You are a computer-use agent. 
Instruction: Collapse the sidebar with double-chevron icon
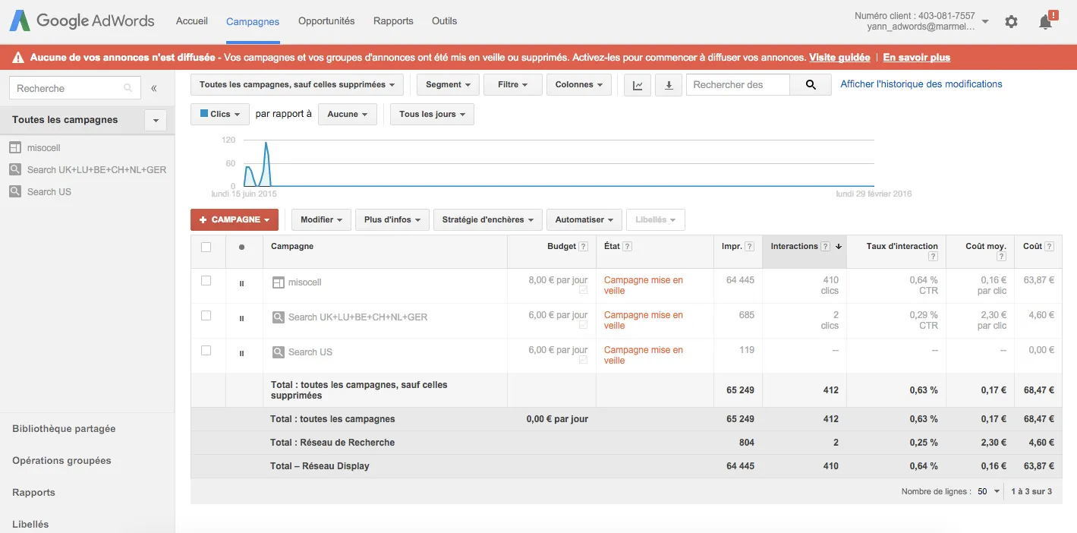(x=154, y=88)
